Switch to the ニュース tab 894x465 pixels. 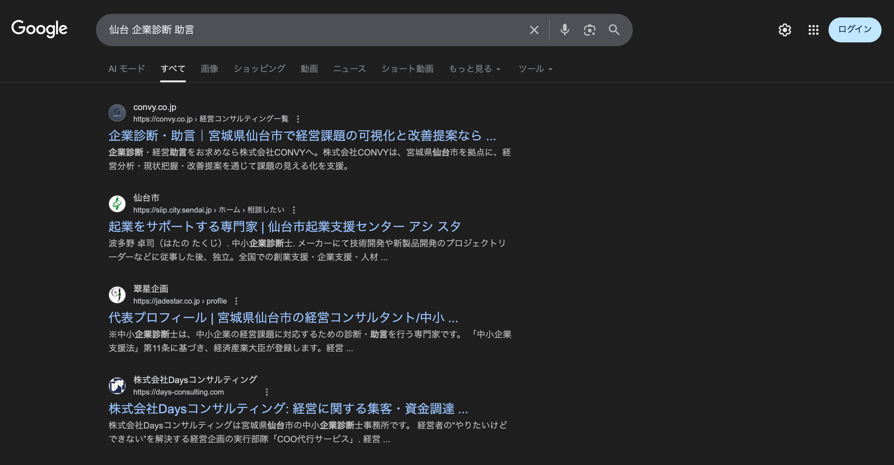[349, 69]
